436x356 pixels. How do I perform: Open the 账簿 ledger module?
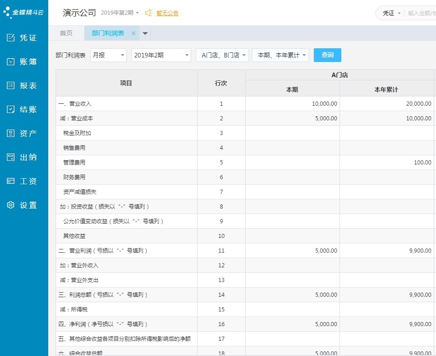[23, 62]
